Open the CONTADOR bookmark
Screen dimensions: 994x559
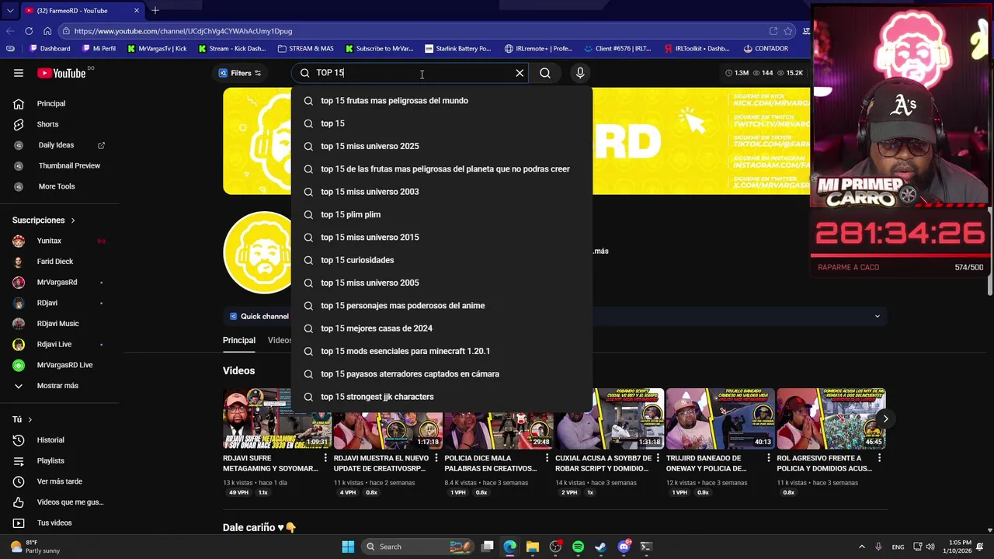point(766,48)
